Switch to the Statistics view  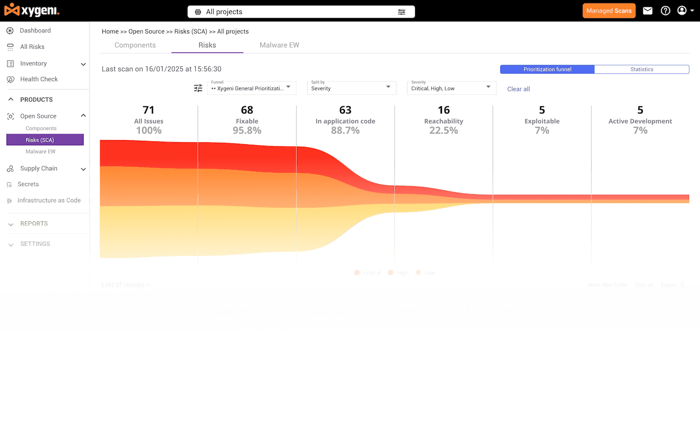641,69
